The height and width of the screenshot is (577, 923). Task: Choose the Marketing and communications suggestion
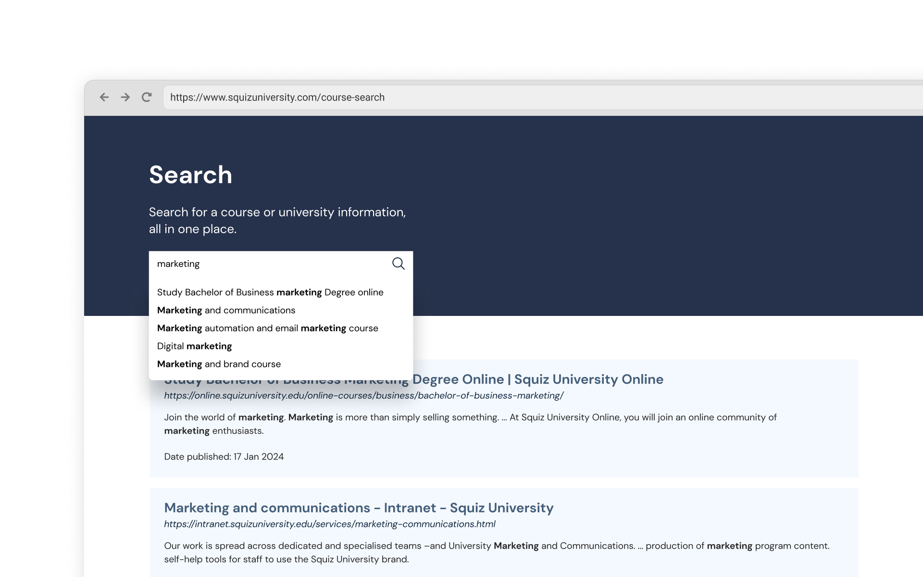coord(226,310)
